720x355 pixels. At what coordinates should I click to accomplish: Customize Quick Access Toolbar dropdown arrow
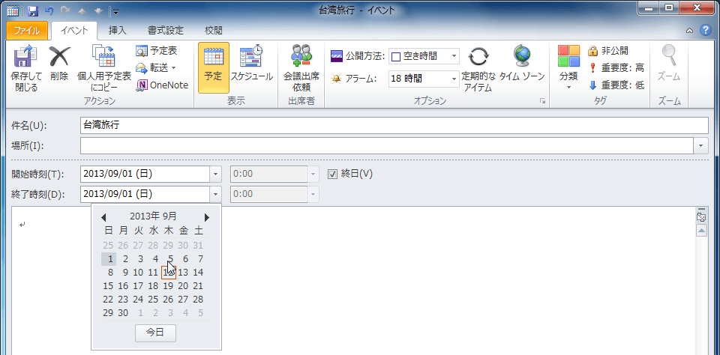pyautogui.click(x=115, y=11)
